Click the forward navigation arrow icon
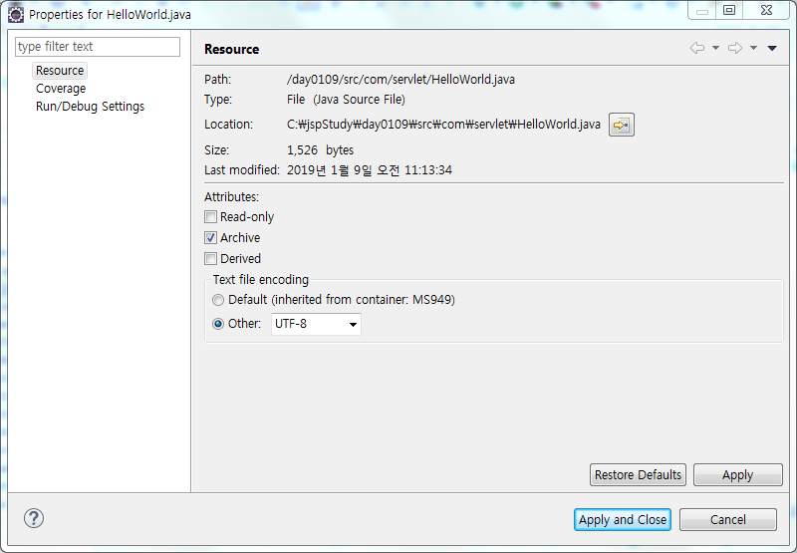The image size is (797, 553). point(735,48)
